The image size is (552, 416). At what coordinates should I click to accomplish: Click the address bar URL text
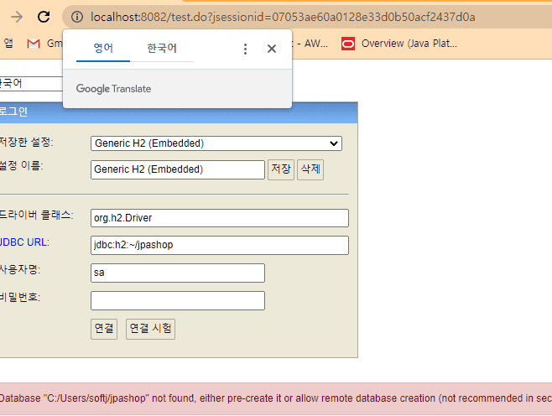point(283,17)
